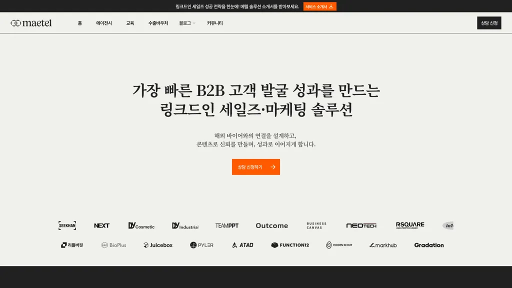Screen dimensions: 512x288
Task: Click the TEAMPPT logo
Action: 227,225
